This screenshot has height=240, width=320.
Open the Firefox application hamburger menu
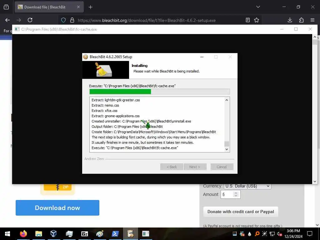point(312,20)
